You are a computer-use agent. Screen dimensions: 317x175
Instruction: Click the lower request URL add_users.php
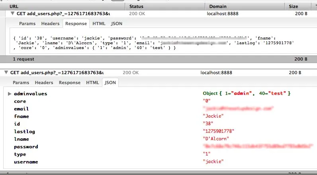coord(57,73)
